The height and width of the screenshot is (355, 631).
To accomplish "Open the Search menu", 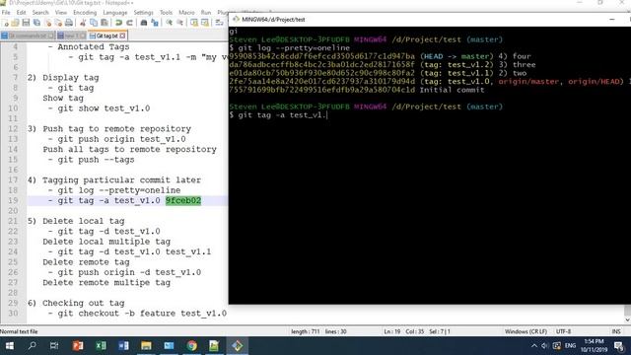I will coord(40,13).
